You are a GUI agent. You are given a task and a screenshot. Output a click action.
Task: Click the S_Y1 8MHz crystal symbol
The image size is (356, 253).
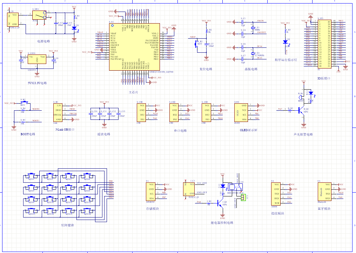tap(253, 27)
